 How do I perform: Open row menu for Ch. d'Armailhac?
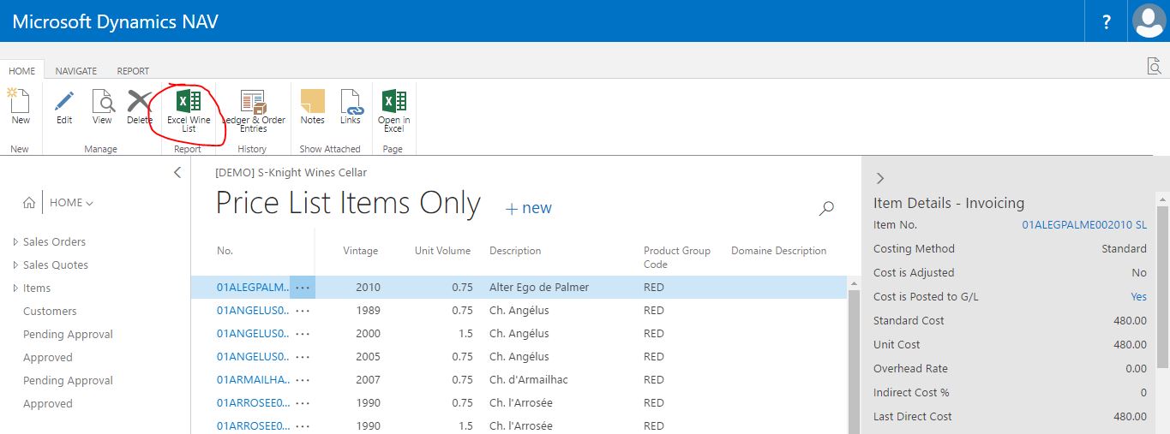click(303, 380)
